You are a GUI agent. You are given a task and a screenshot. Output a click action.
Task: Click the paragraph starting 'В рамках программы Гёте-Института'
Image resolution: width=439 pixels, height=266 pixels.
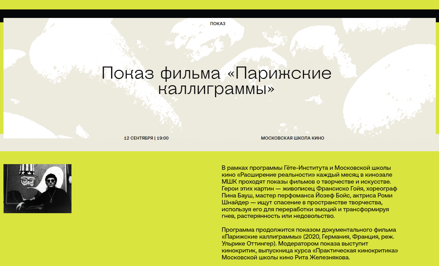(310, 192)
